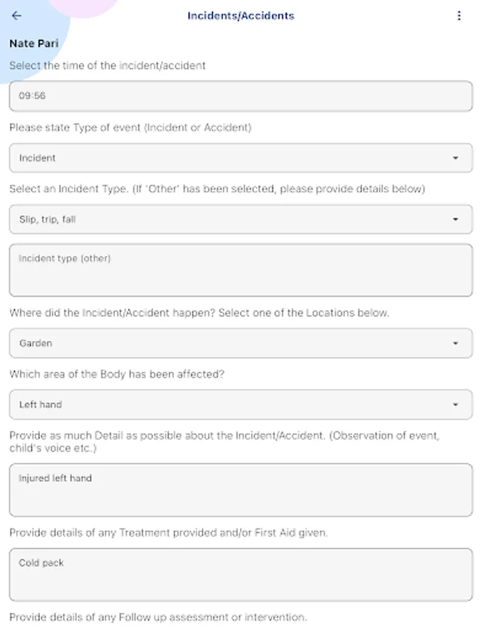Open the three-dot more options menu
This screenshot has height=630, width=482.
459,16
